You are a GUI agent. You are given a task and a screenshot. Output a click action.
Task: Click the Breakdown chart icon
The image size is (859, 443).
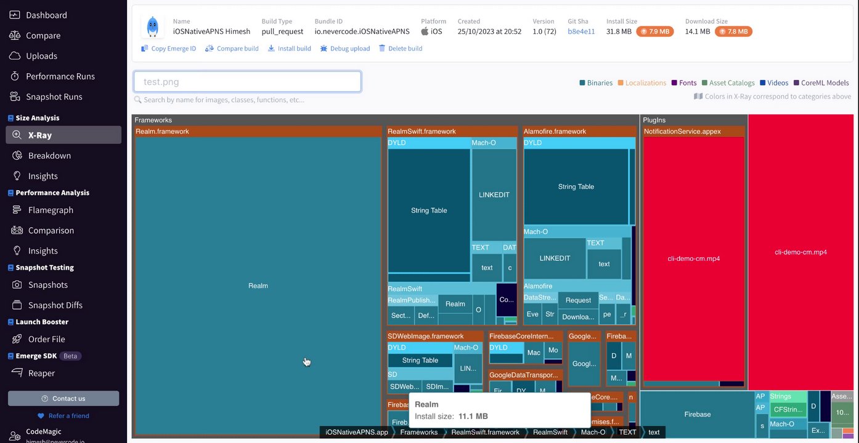[17, 156]
